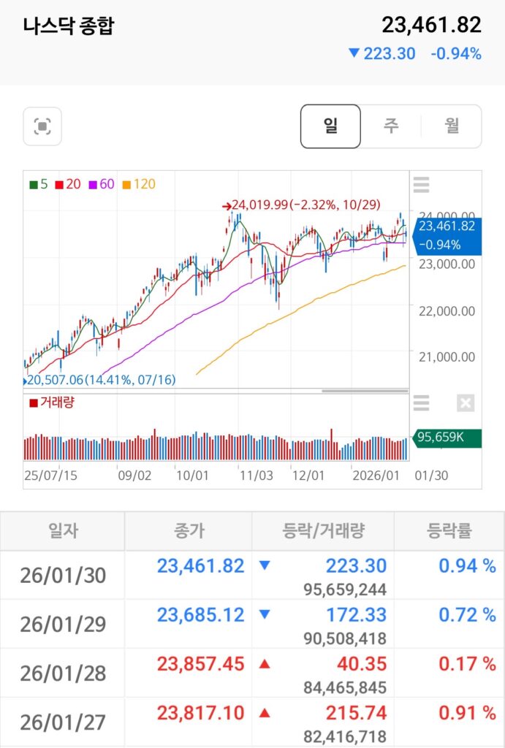Click the 24,019.99 high price marker

[x=302, y=206]
